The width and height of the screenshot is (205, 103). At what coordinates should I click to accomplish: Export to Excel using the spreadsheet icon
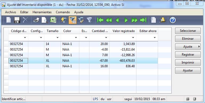pos(53,20)
